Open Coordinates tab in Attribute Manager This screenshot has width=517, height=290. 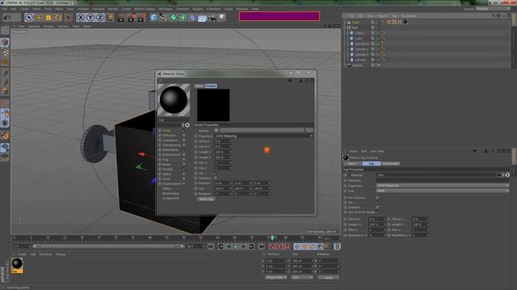click(x=390, y=164)
